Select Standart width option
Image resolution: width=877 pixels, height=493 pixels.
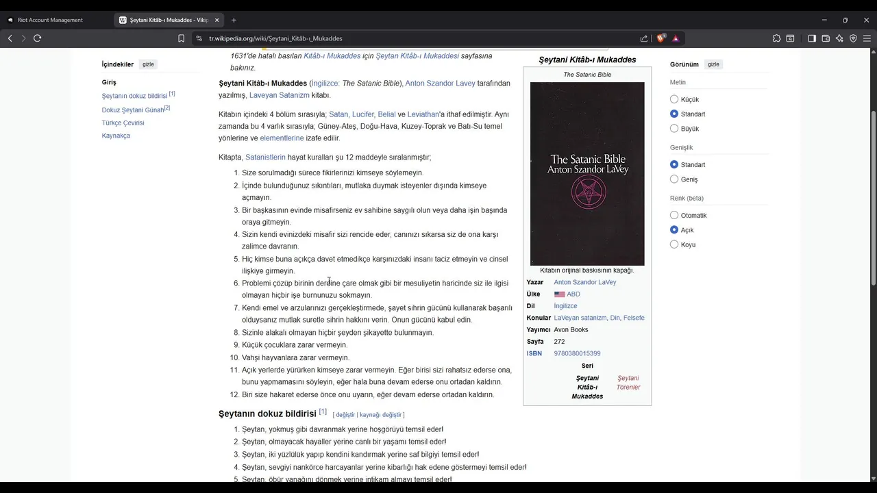tap(674, 164)
